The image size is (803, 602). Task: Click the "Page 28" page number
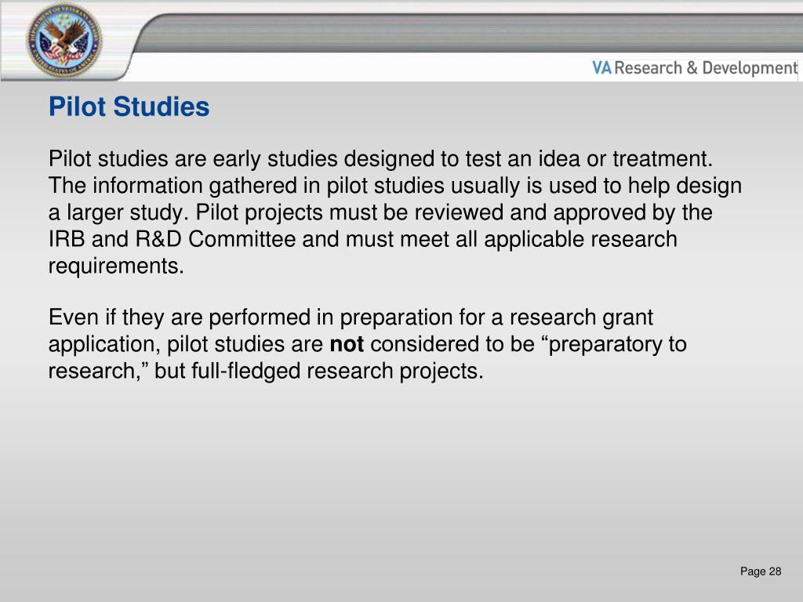(761, 571)
